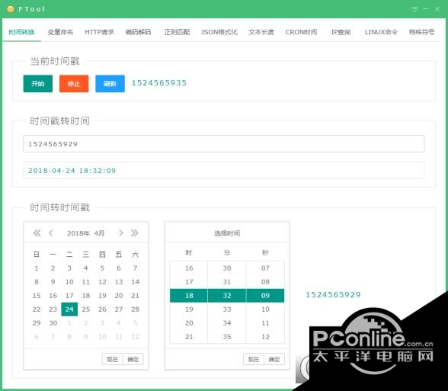Click the green 开始 button
The height and width of the screenshot is (391, 448).
38,84
